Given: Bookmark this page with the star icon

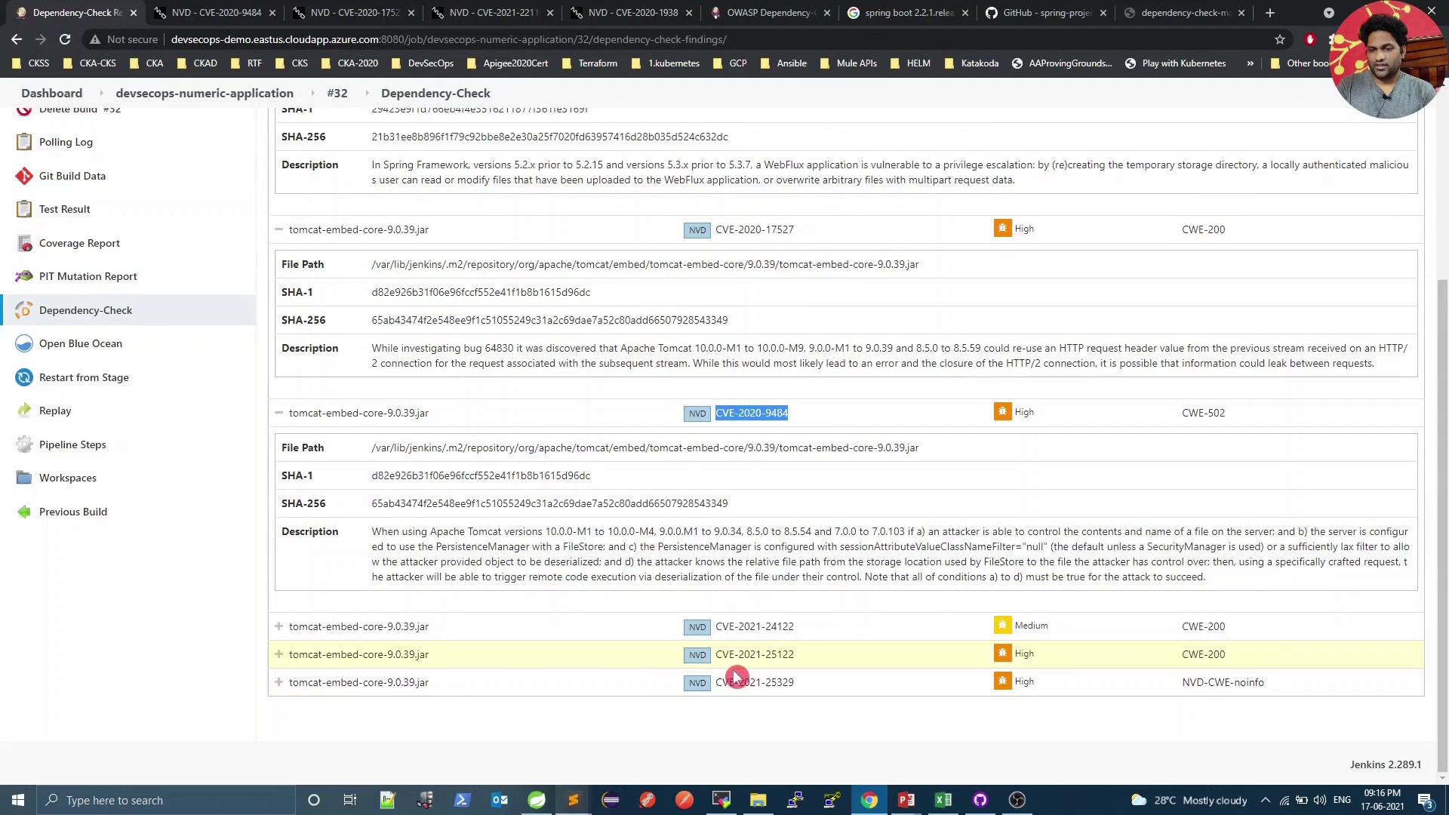Looking at the screenshot, I should 1280,39.
